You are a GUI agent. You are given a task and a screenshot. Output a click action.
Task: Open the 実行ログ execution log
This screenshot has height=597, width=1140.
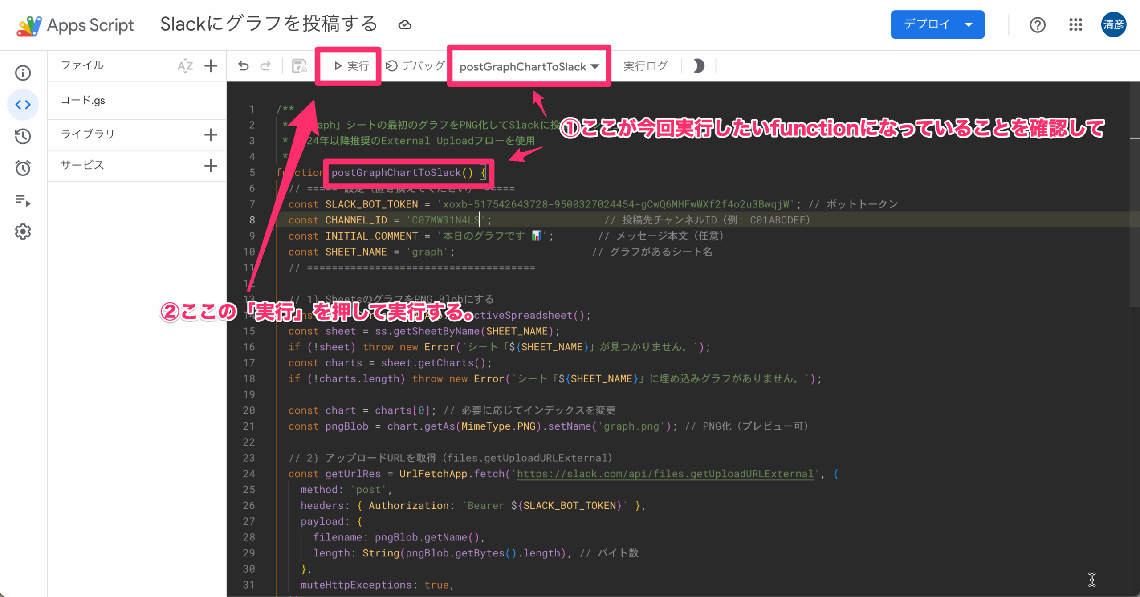coord(646,66)
